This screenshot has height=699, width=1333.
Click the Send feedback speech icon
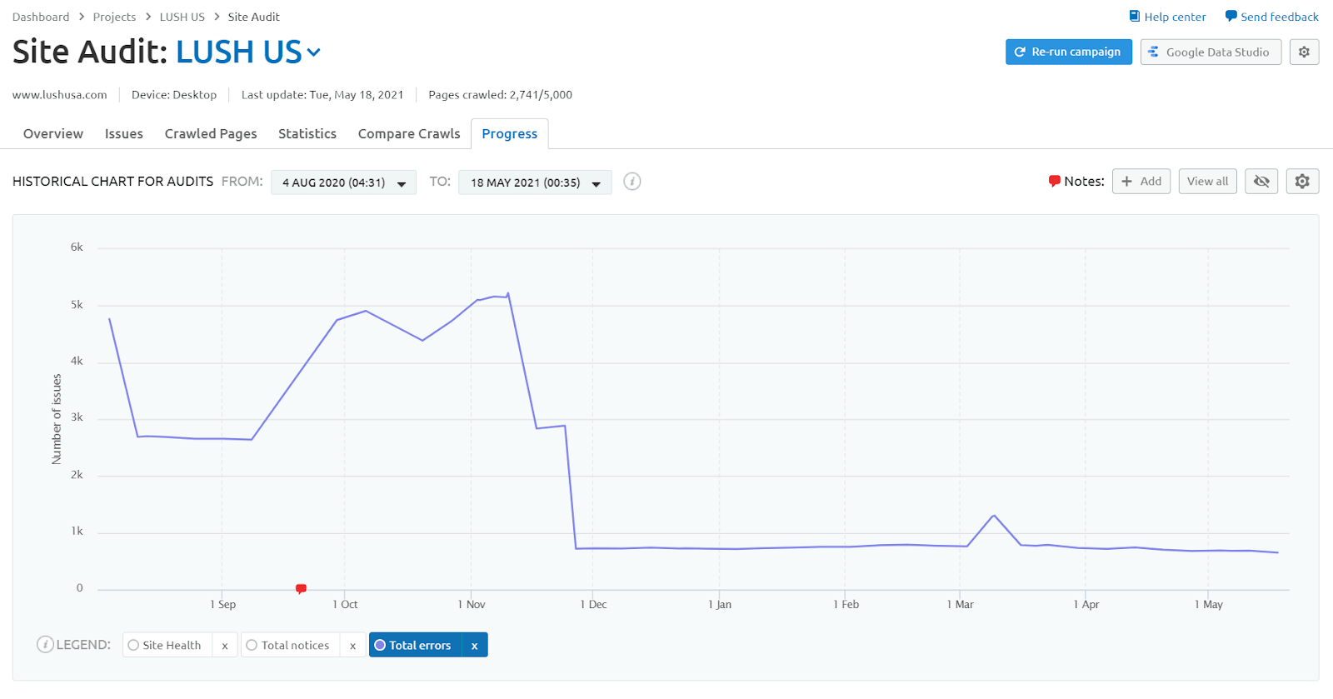[1231, 16]
